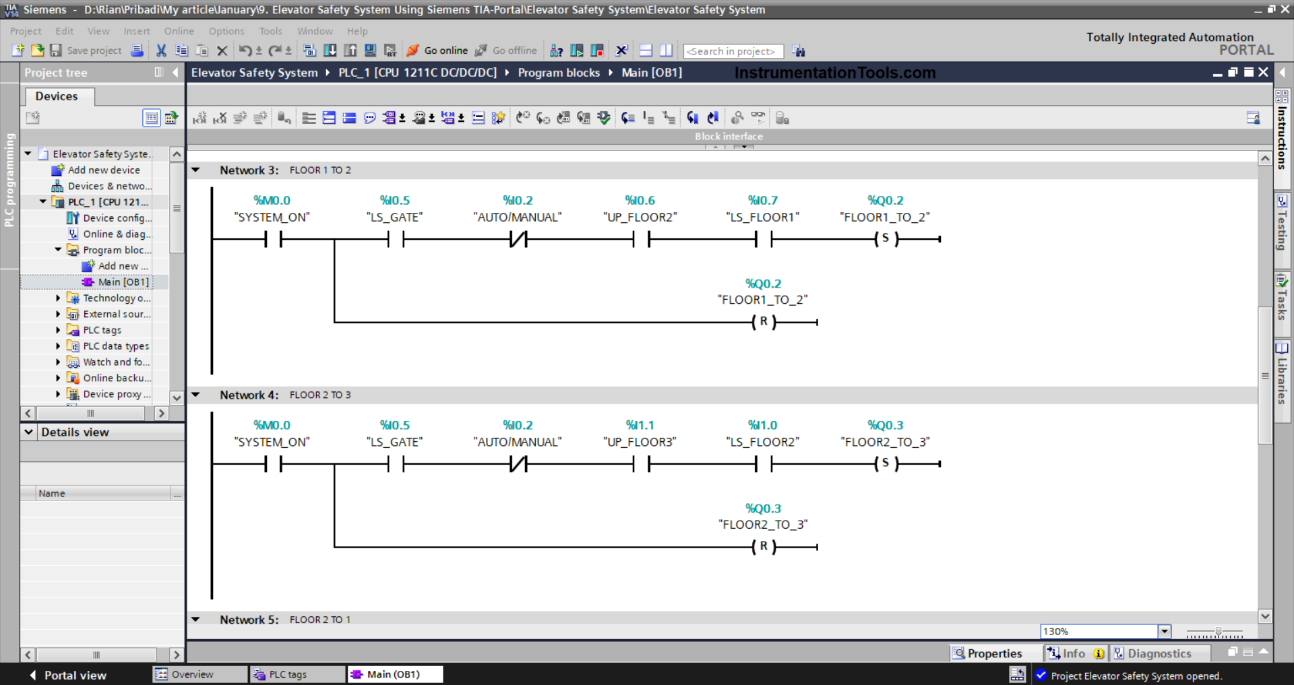Compile the project using Compile icon
Screen dimensions: 1294x685
pos(309,51)
